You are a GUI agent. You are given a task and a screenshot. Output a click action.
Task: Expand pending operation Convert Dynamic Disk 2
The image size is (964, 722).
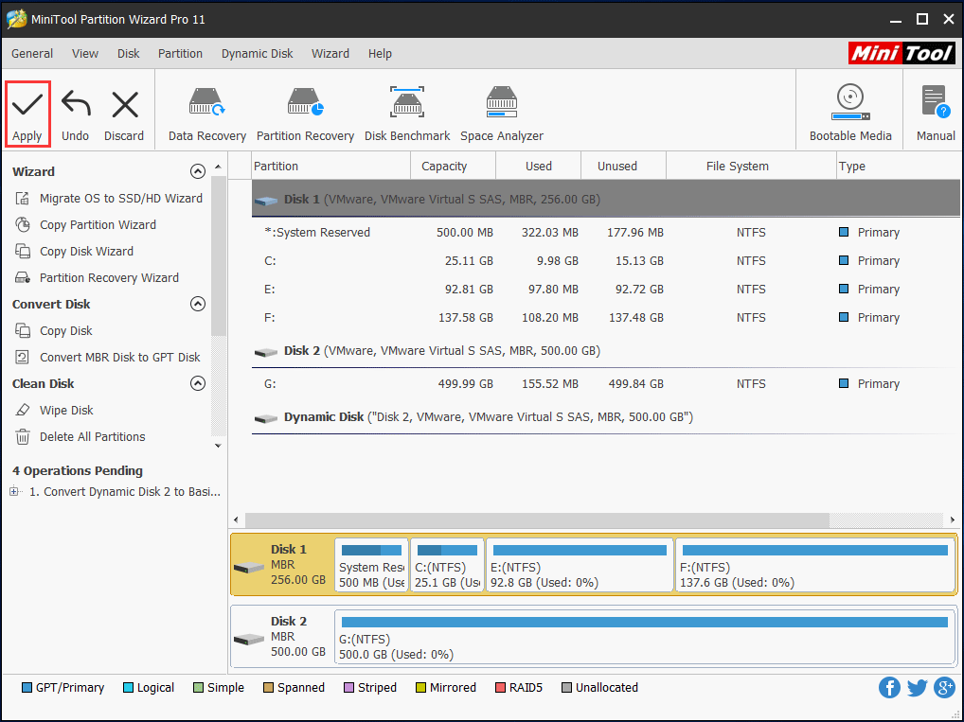[13, 491]
